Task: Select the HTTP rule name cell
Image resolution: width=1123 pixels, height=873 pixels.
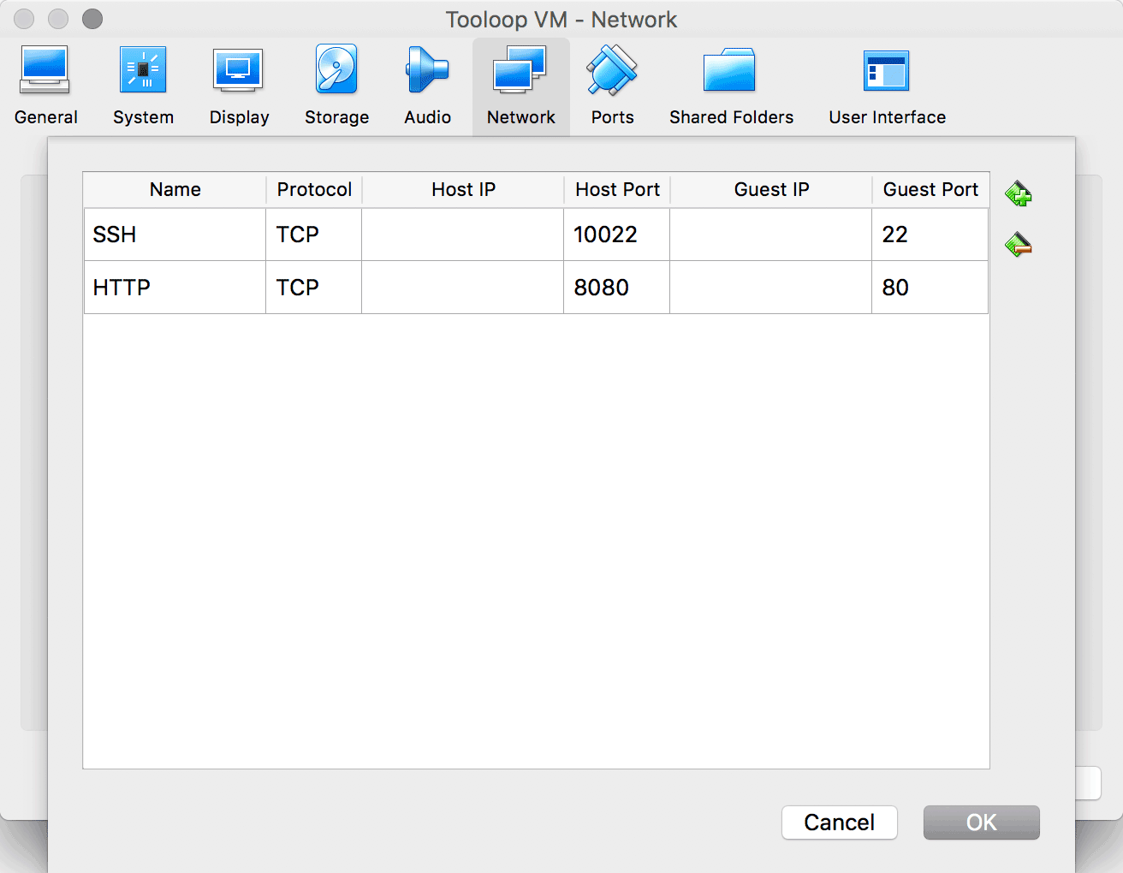Action: tap(175, 288)
